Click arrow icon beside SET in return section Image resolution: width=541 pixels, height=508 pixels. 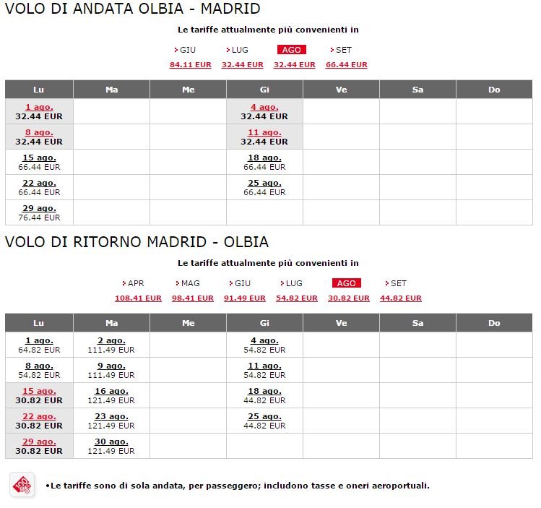(x=386, y=283)
